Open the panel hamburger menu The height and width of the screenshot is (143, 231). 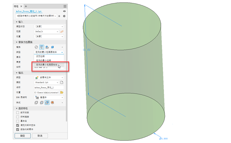coord(65,6)
